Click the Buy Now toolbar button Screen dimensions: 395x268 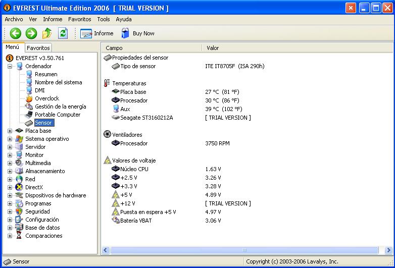click(x=137, y=33)
